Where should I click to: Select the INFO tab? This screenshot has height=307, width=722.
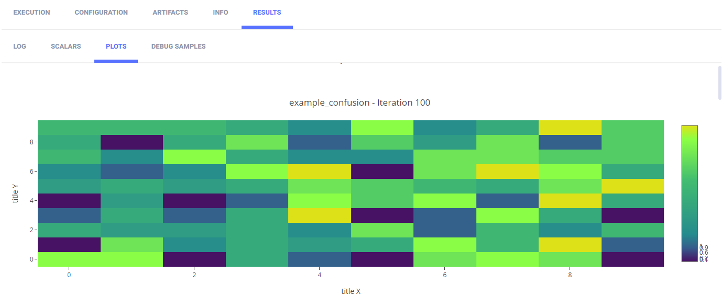tap(221, 13)
